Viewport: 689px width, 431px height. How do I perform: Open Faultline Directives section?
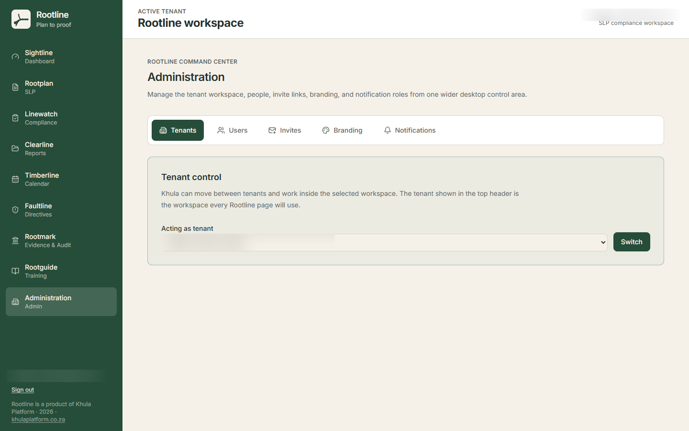61,210
